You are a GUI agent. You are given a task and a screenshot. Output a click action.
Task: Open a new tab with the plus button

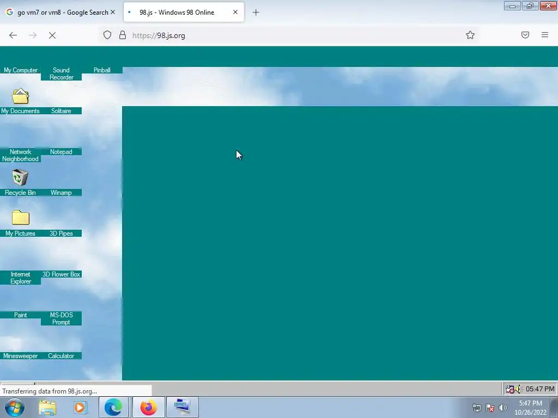pos(256,13)
